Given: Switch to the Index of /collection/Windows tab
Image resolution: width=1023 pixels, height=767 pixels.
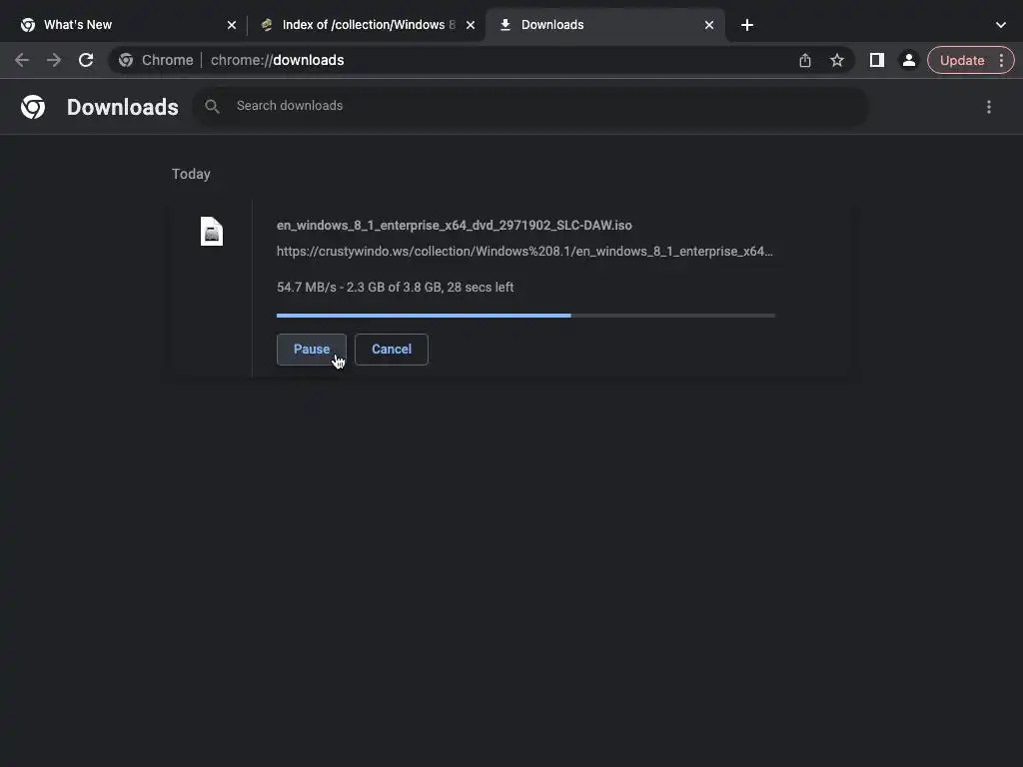Looking at the screenshot, I should coord(369,25).
